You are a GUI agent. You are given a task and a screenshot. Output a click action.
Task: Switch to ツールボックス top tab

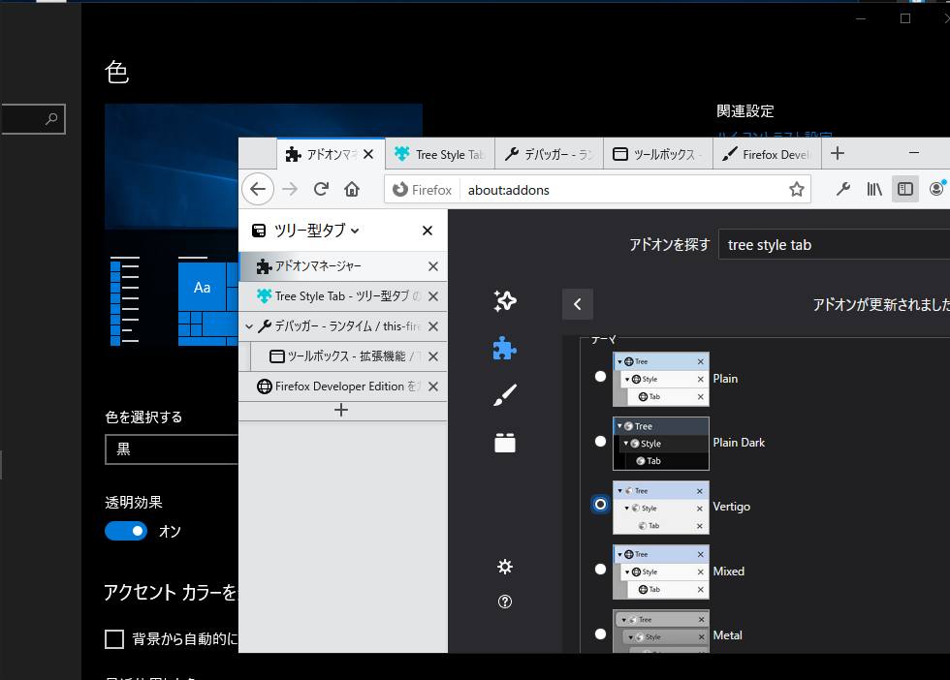[658, 154]
